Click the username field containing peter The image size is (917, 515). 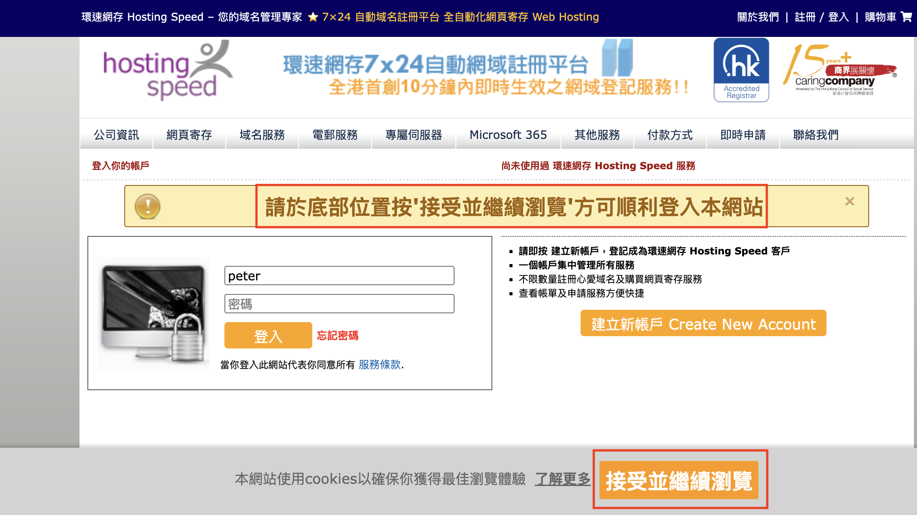pyautogui.click(x=339, y=276)
